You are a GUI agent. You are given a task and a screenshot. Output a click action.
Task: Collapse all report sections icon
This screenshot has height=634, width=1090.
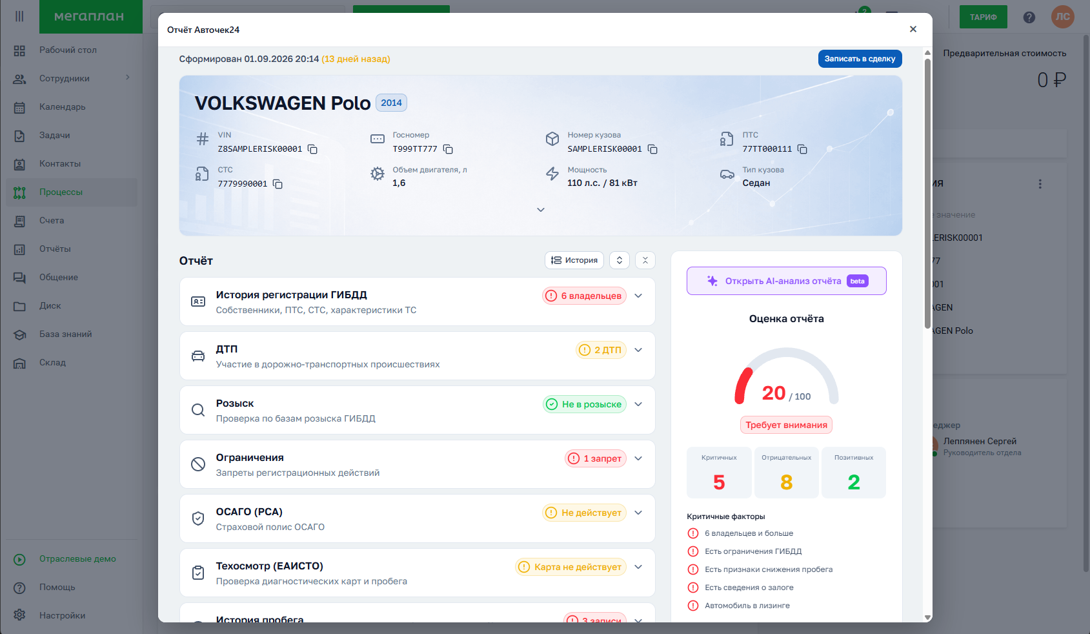[x=645, y=260]
